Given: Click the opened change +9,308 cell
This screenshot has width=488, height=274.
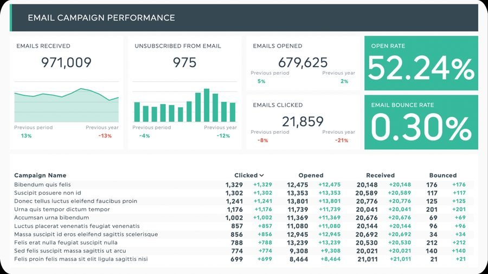Looking at the screenshot, I should (x=331, y=251).
